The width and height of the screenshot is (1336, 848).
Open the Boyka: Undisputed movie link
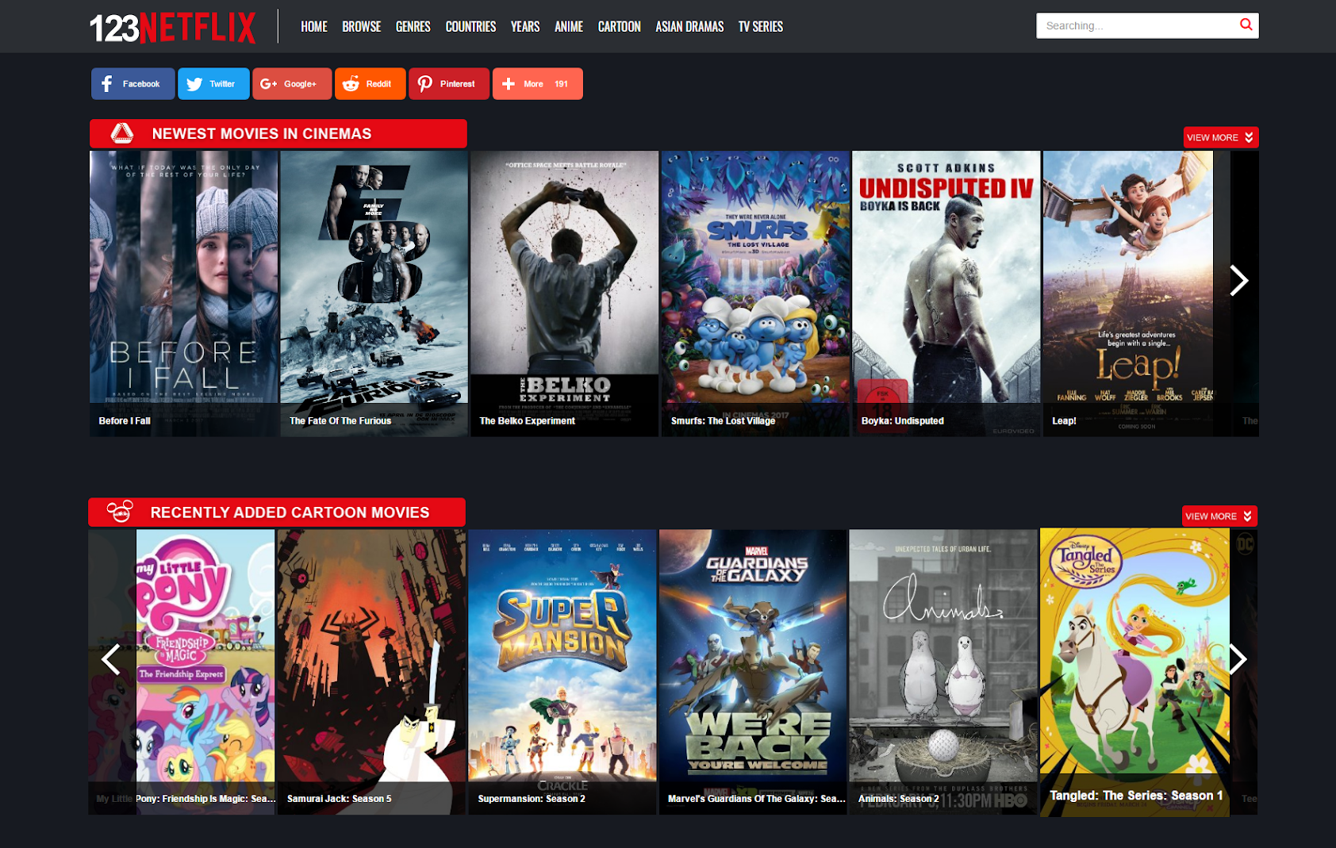pyautogui.click(x=901, y=421)
